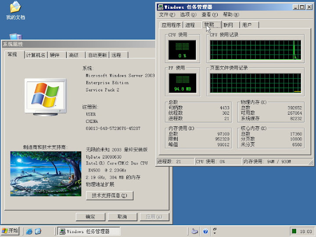Image resolution: width=316 pixels, height=237 pixels.
Task: Click the status bar CPU 使用: 0% entry
Action: tap(218, 162)
